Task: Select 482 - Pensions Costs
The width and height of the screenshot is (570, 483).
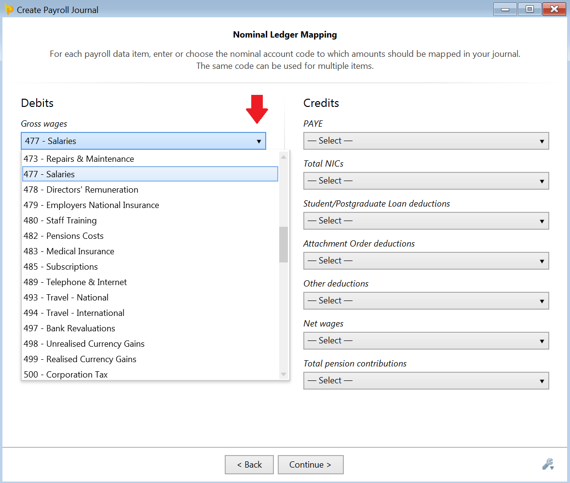Action: click(x=150, y=236)
